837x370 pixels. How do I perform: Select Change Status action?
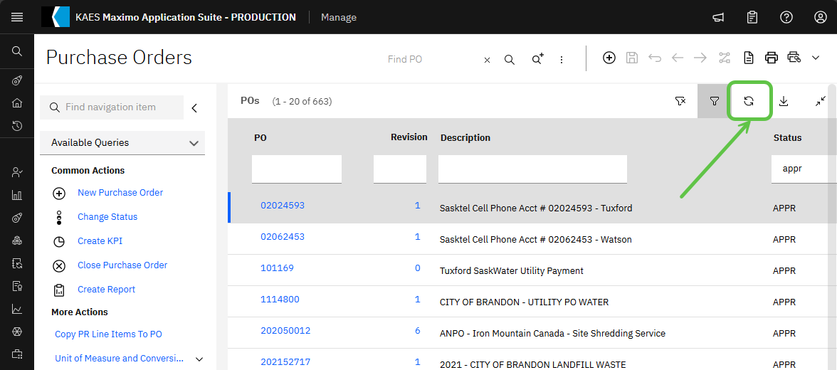point(107,217)
